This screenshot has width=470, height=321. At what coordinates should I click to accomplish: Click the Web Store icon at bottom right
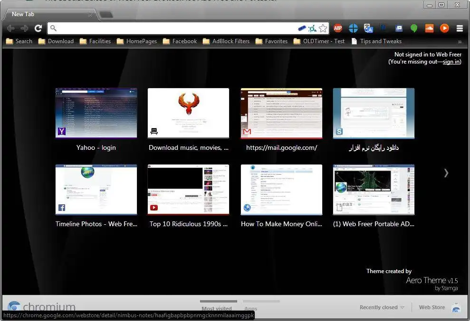[x=456, y=308]
